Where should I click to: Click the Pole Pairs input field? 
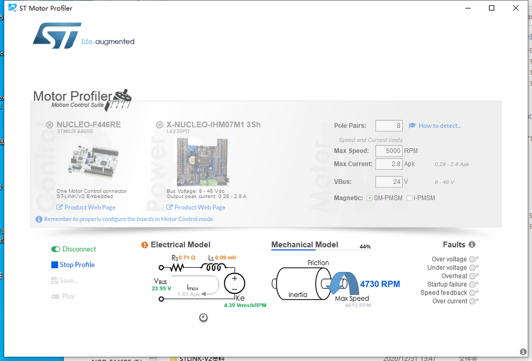coord(389,126)
